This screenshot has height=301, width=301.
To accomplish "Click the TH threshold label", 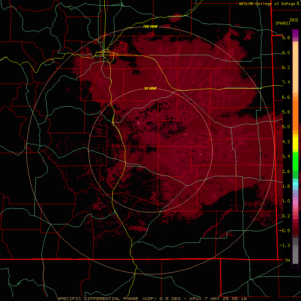I will [x=287, y=260].
